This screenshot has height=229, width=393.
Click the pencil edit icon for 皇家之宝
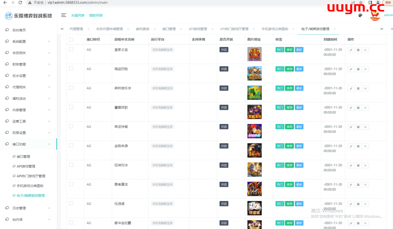351,50
